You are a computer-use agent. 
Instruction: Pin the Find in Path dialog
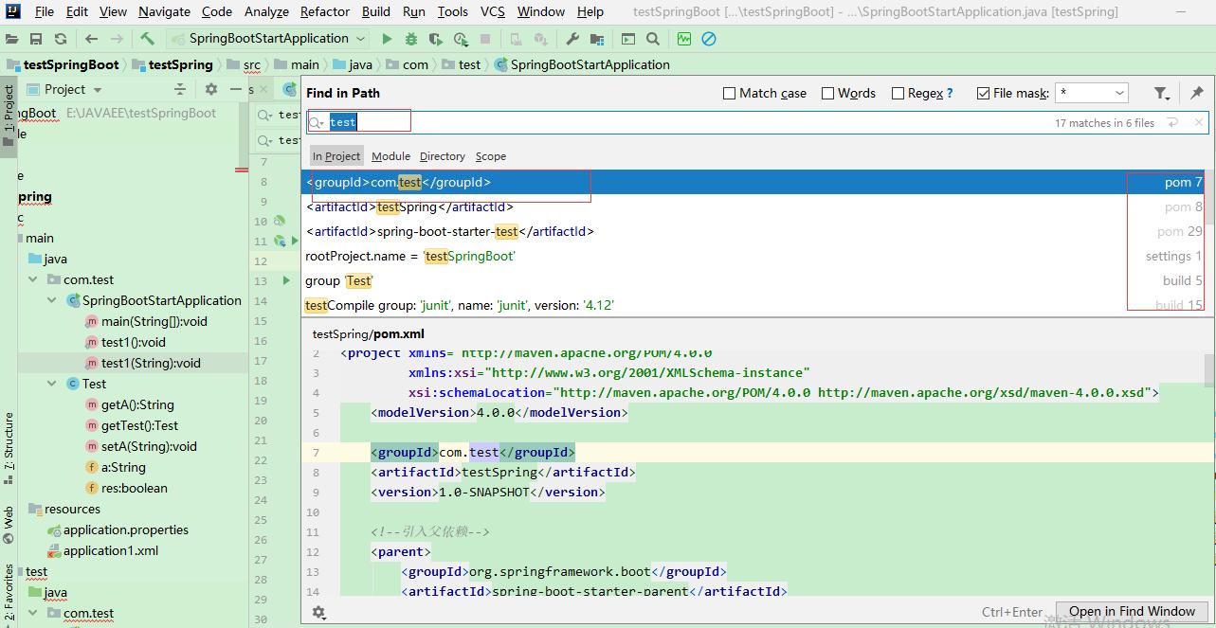pos(1197,93)
